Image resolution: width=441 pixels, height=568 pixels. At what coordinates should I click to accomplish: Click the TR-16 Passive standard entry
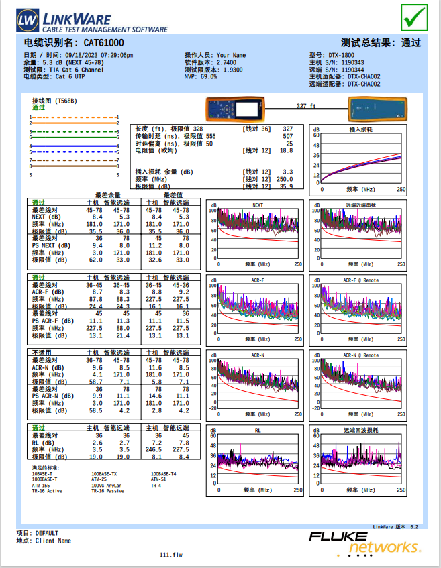click(x=107, y=491)
